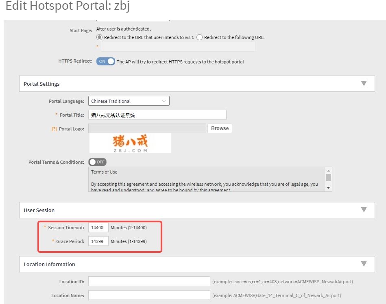Click the Portal Title text field

[157, 115]
